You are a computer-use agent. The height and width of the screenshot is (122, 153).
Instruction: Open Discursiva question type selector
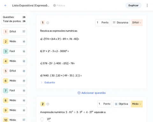point(120,23)
